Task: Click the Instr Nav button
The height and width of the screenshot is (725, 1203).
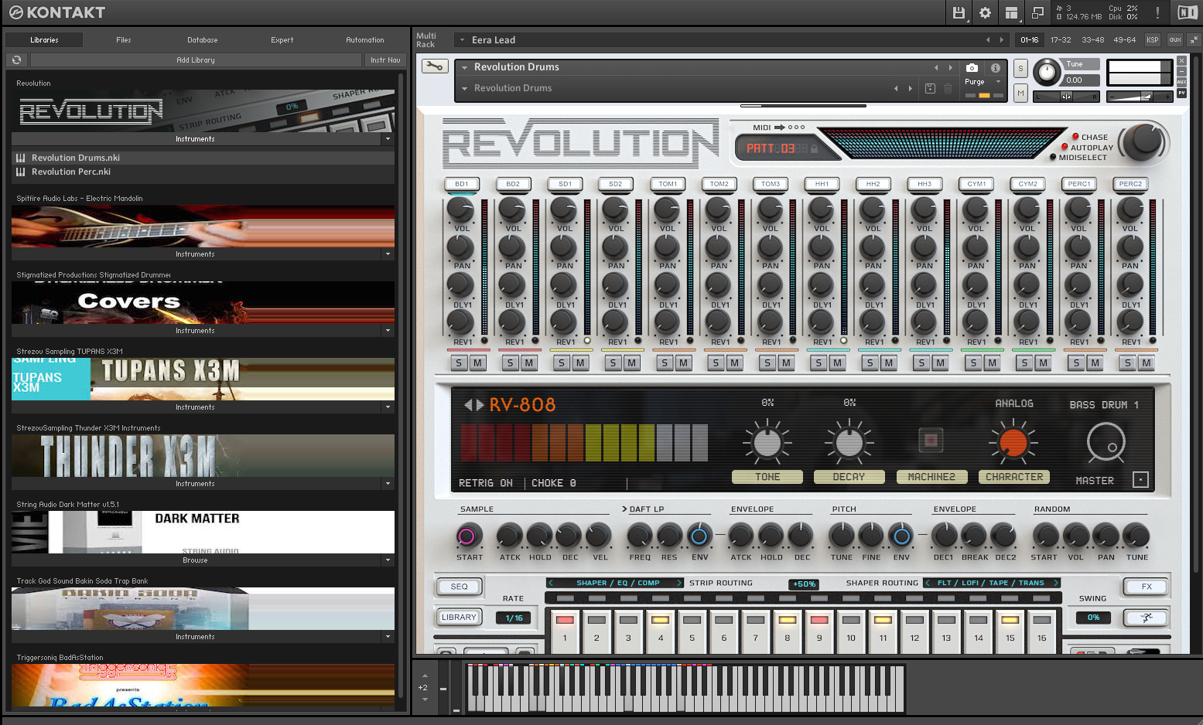Action: tap(384, 60)
